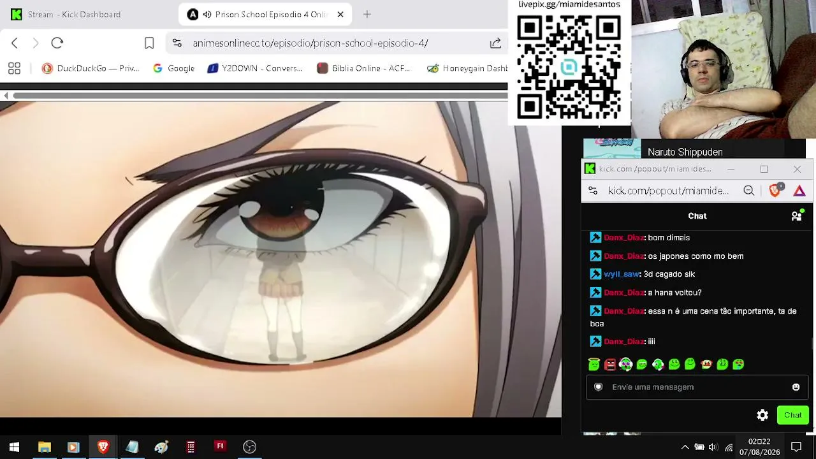Open File Explorer from the taskbar
816x459 pixels.
pos(45,447)
